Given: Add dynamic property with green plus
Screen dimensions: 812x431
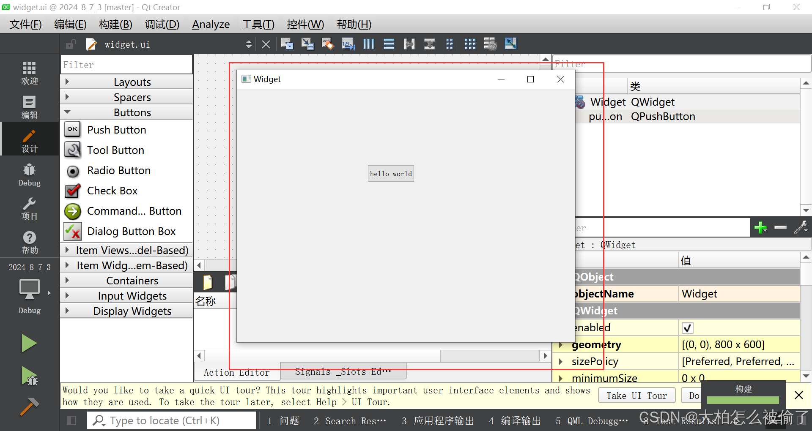Looking at the screenshot, I should pyautogui.click(x=760, y=228).
